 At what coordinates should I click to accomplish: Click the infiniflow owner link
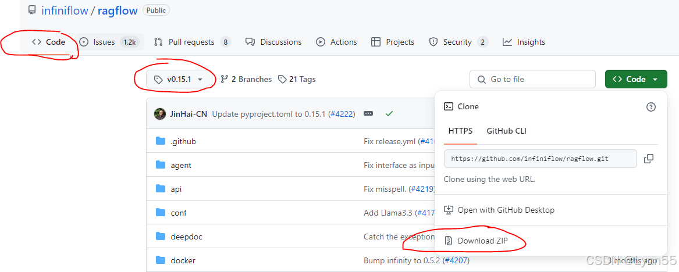(65, 10)
